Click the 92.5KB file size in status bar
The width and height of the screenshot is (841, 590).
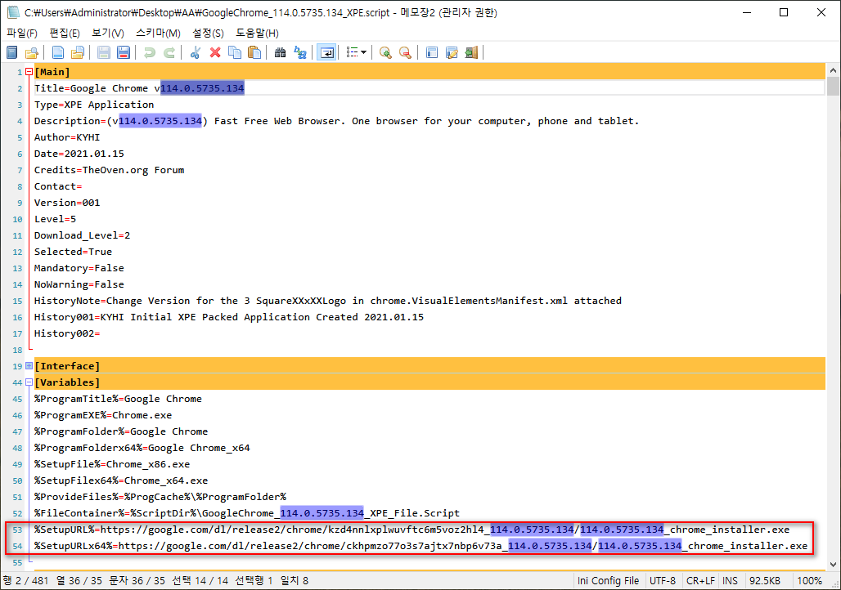(x=764, y=580)
